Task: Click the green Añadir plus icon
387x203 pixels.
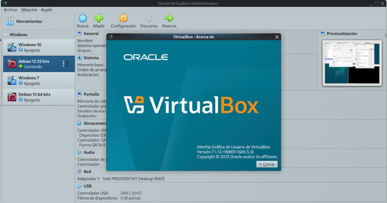Action: [98, 18]
